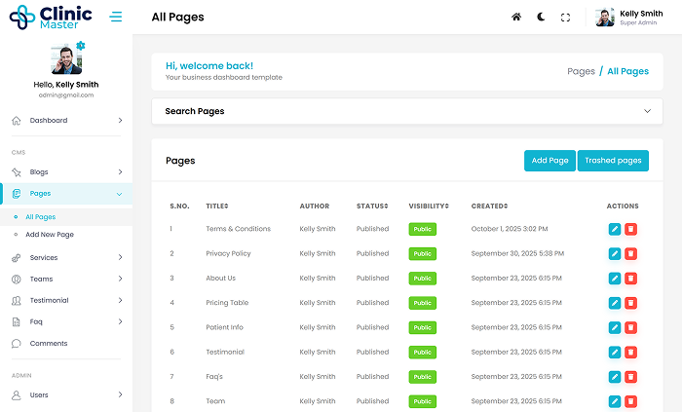Select Add New Page in sidebar

click(x=49, y=235)
